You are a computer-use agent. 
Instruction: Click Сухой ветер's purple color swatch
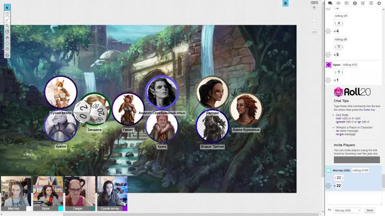125,209
